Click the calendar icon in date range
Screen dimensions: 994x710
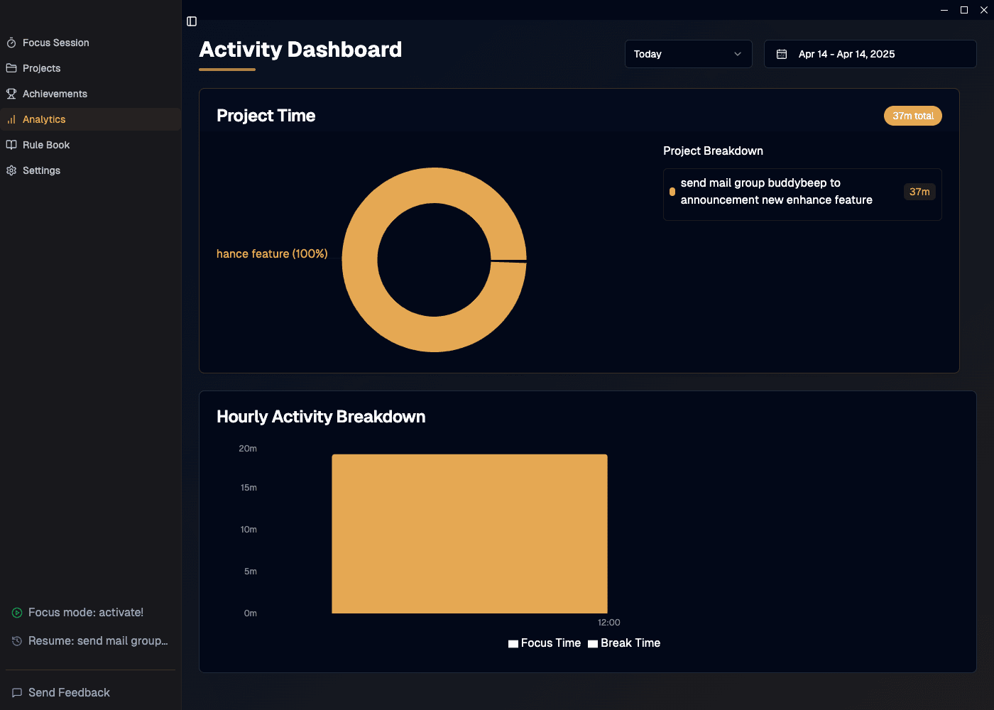tap(782, 54)
